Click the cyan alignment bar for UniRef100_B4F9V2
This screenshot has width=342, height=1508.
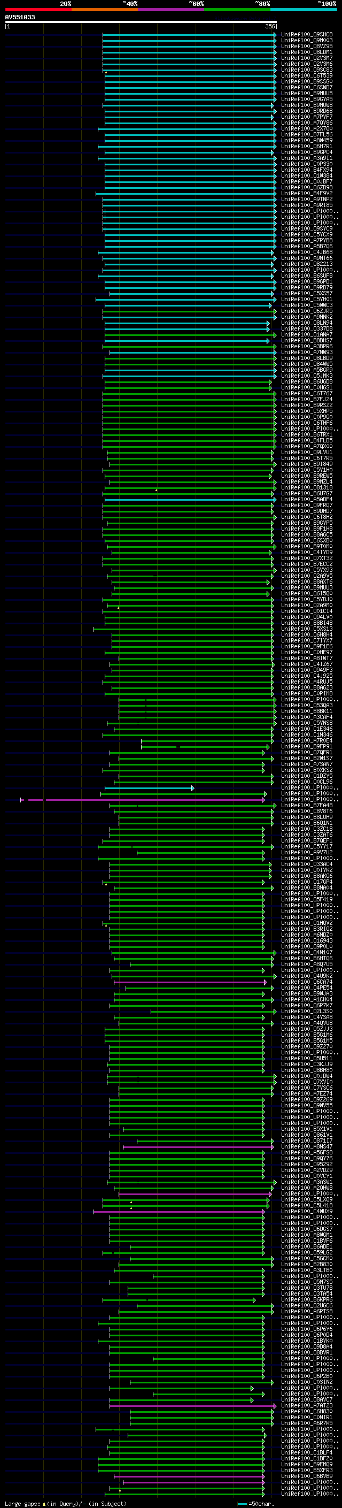tap(186, 193)
